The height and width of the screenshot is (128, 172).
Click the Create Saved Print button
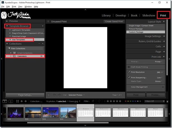[x=114, y=21]
